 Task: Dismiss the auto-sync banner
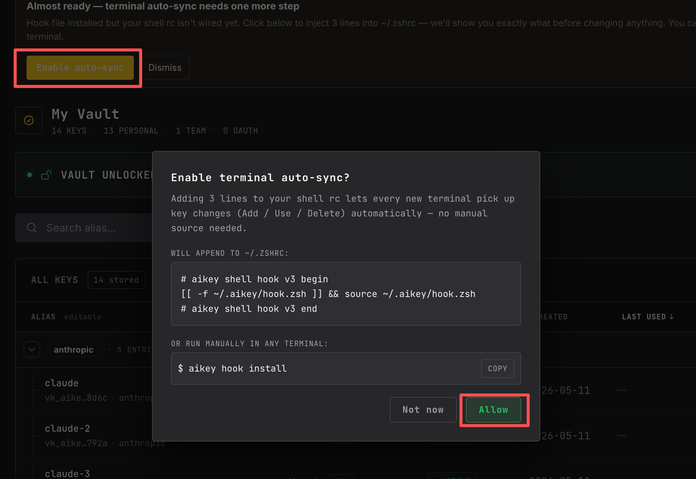point(165,68)
